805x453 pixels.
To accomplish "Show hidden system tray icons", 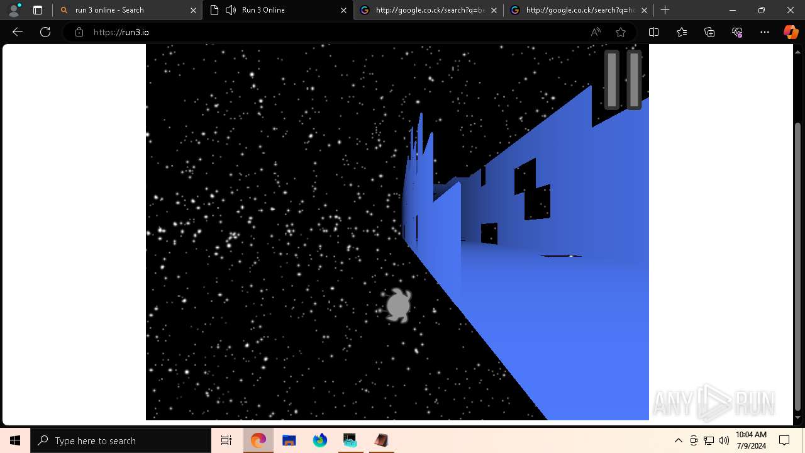I will (x=679, y=440).
